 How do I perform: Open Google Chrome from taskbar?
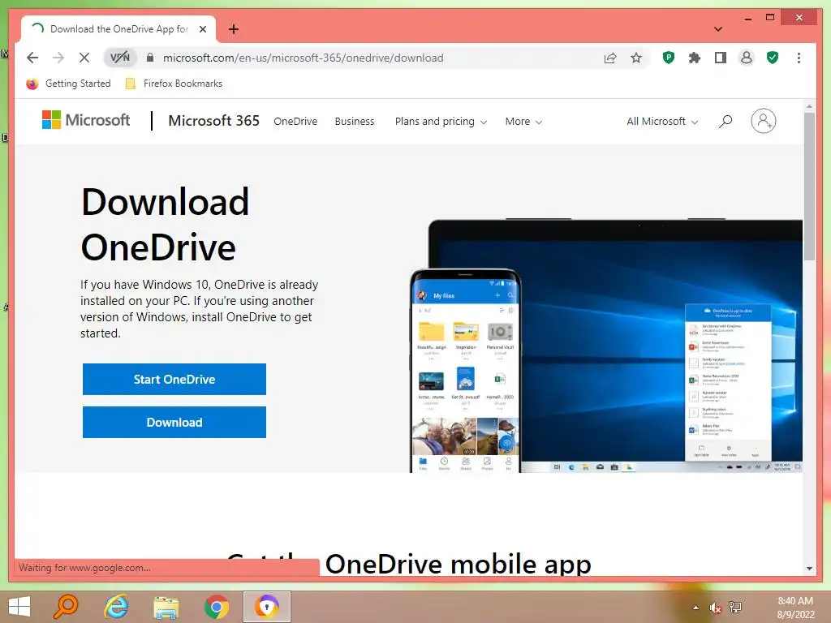coord(216,607)
